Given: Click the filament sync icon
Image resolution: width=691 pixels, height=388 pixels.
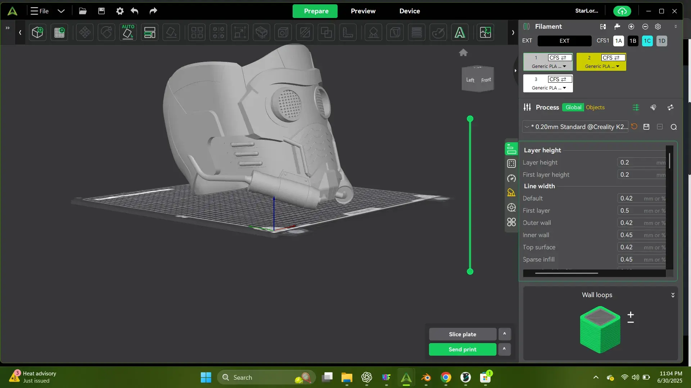Looking at the screenshot, I should coord(603,27).
